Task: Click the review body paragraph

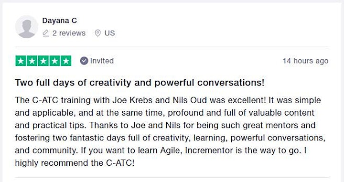Action: point(170,131)
